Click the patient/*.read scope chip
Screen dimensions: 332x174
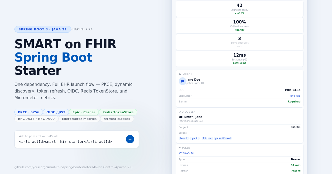pyautogui.click(x=223, y=138)
